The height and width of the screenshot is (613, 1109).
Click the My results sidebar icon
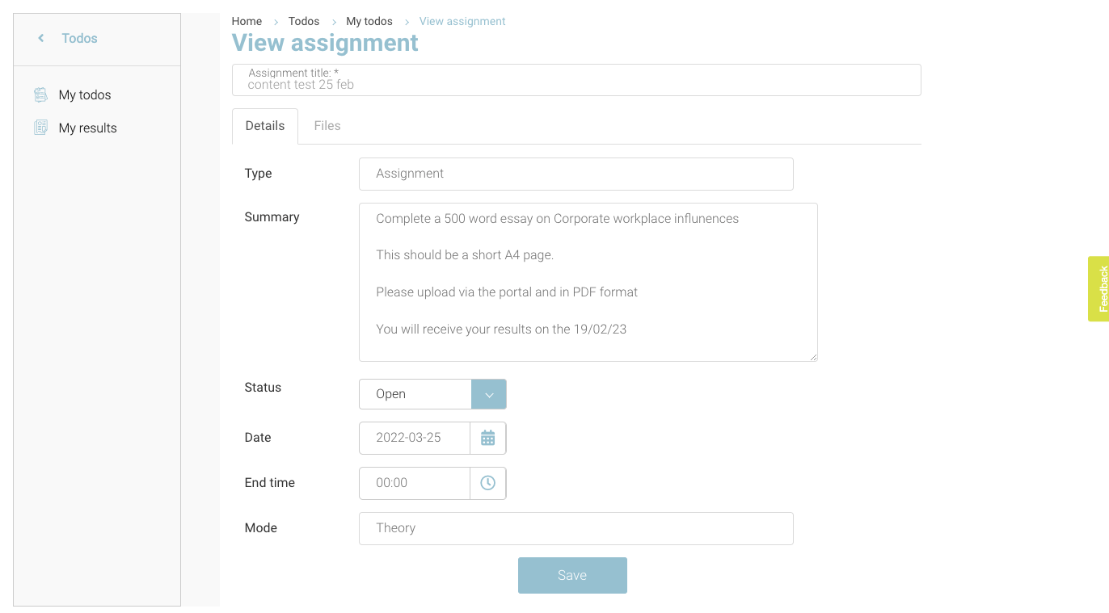[40, 128]
